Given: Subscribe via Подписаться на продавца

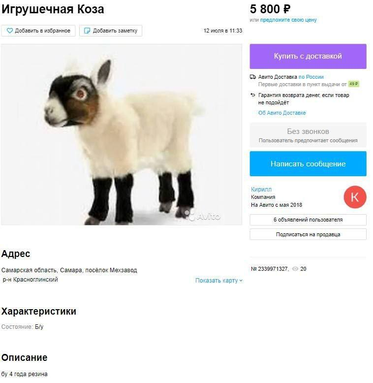Looking at the screenshot, I should 308,234.
